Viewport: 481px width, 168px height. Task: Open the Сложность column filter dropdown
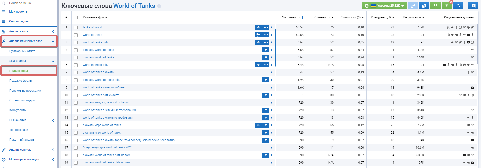pos(324,17)
